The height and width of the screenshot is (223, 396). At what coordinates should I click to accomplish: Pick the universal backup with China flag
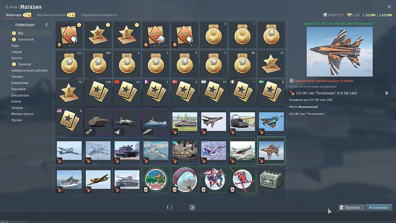[x=127, y=93]
